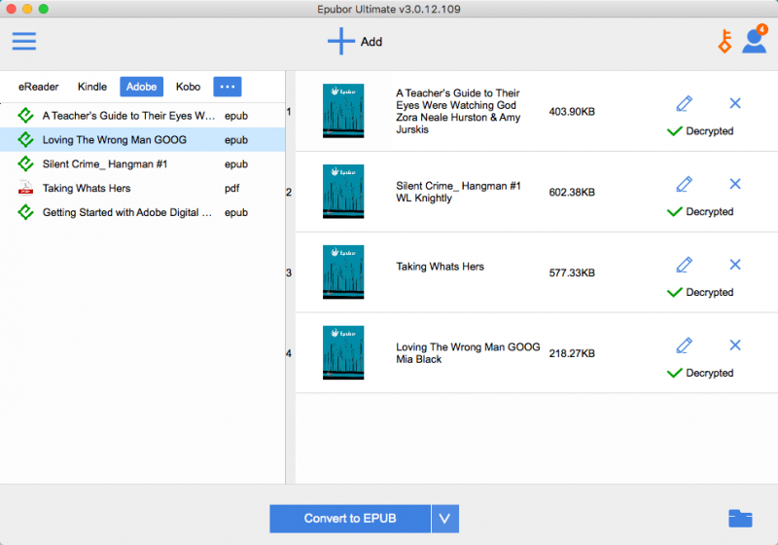
Task: Select the Kobo tab
Action: click(188, 87)
